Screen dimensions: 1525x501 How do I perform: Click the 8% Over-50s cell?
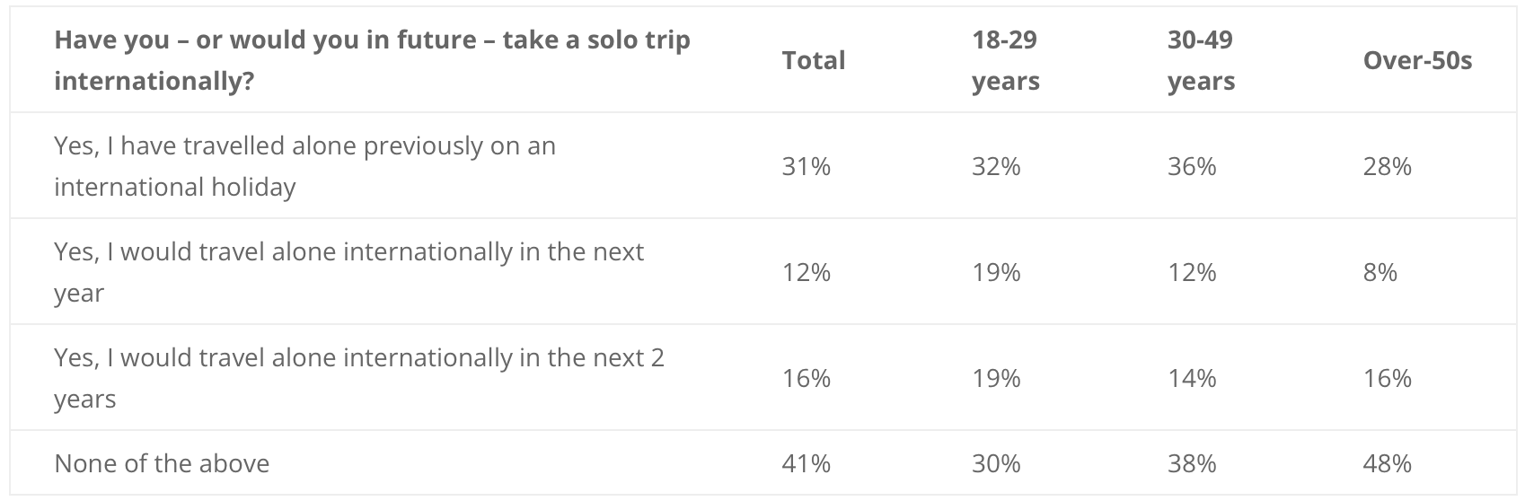pyautogui.click(x=1380, y=272)
